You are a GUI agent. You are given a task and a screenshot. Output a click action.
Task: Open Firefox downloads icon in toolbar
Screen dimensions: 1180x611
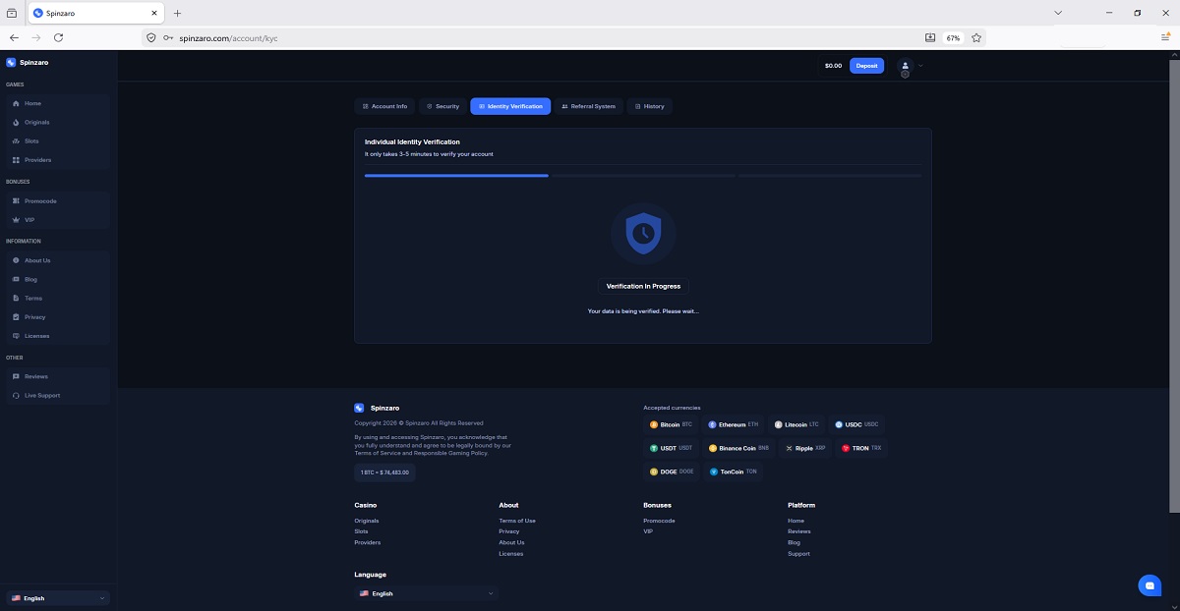tap(930, 37)
